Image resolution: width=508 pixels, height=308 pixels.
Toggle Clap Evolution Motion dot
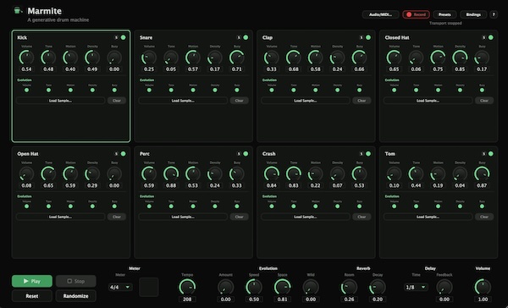[x=316, y=90]
